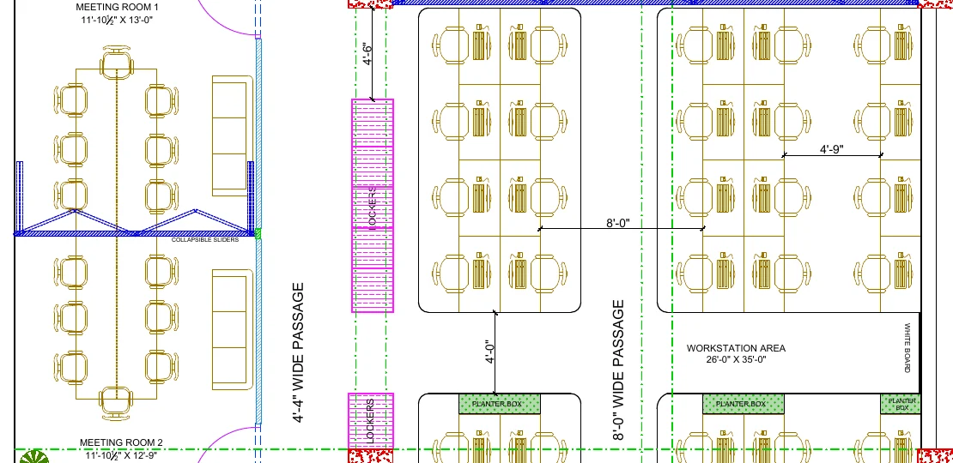
Task: Select planter box below WORKSTATION AREA label
Action: pyautogui.click(x=744, y=404)
